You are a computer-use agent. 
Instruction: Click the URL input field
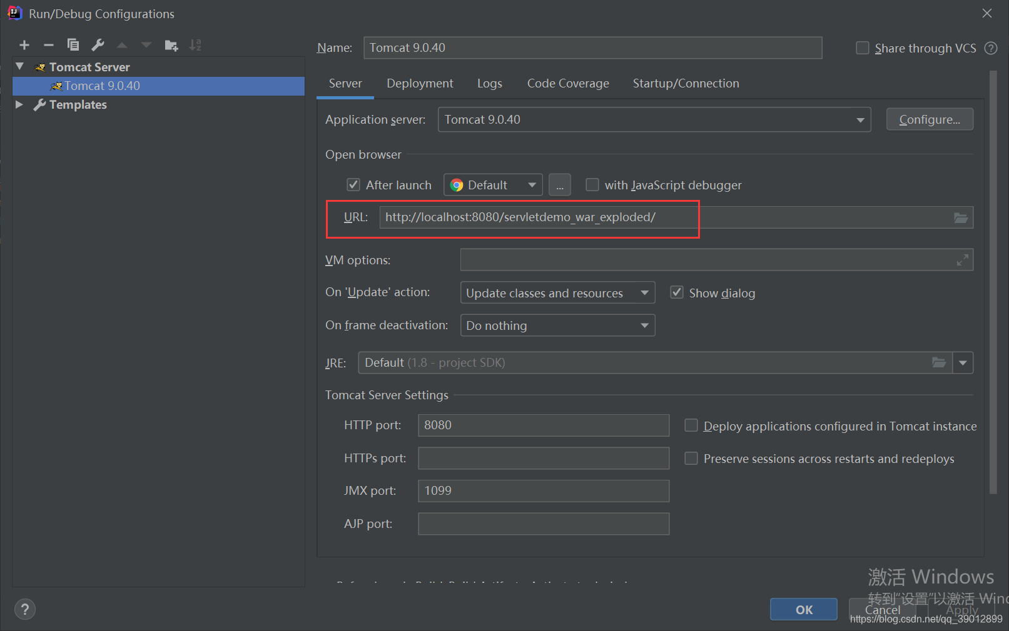click(676, 217)
